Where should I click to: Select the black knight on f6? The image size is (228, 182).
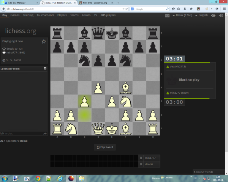(126, 61)
